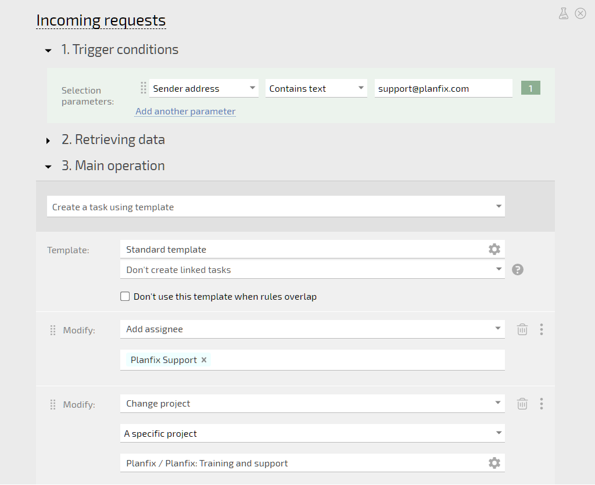Click the green condition number 1 badge
Image resolution: width=595 pixels, height=485 pixels.
point(531,88)
